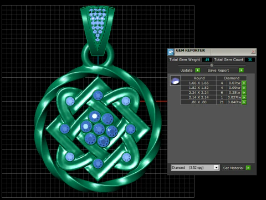Click green arrow for 1.82 X 1.82 row
Screen dimensions: 266x200
pos(244,88)
